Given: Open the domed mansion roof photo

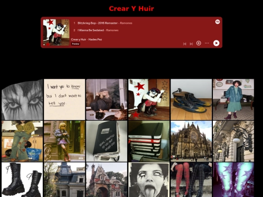Looking at the screenshot, I should [x=64, y=180].
